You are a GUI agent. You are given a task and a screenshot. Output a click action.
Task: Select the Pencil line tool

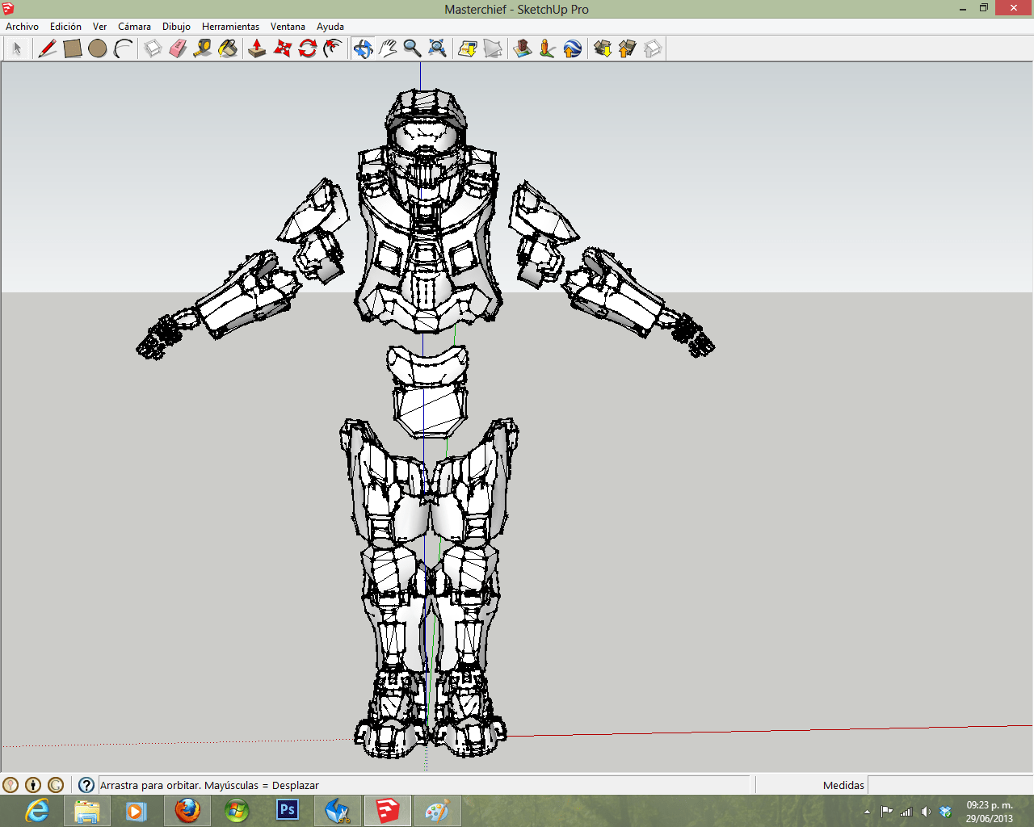48,49
